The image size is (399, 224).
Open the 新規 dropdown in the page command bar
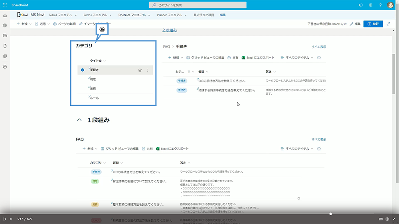point(24,24)
